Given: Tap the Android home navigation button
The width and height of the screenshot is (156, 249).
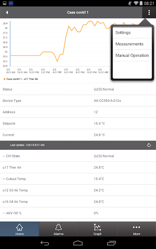Looking at the screenshot, I should pos(78,243).
